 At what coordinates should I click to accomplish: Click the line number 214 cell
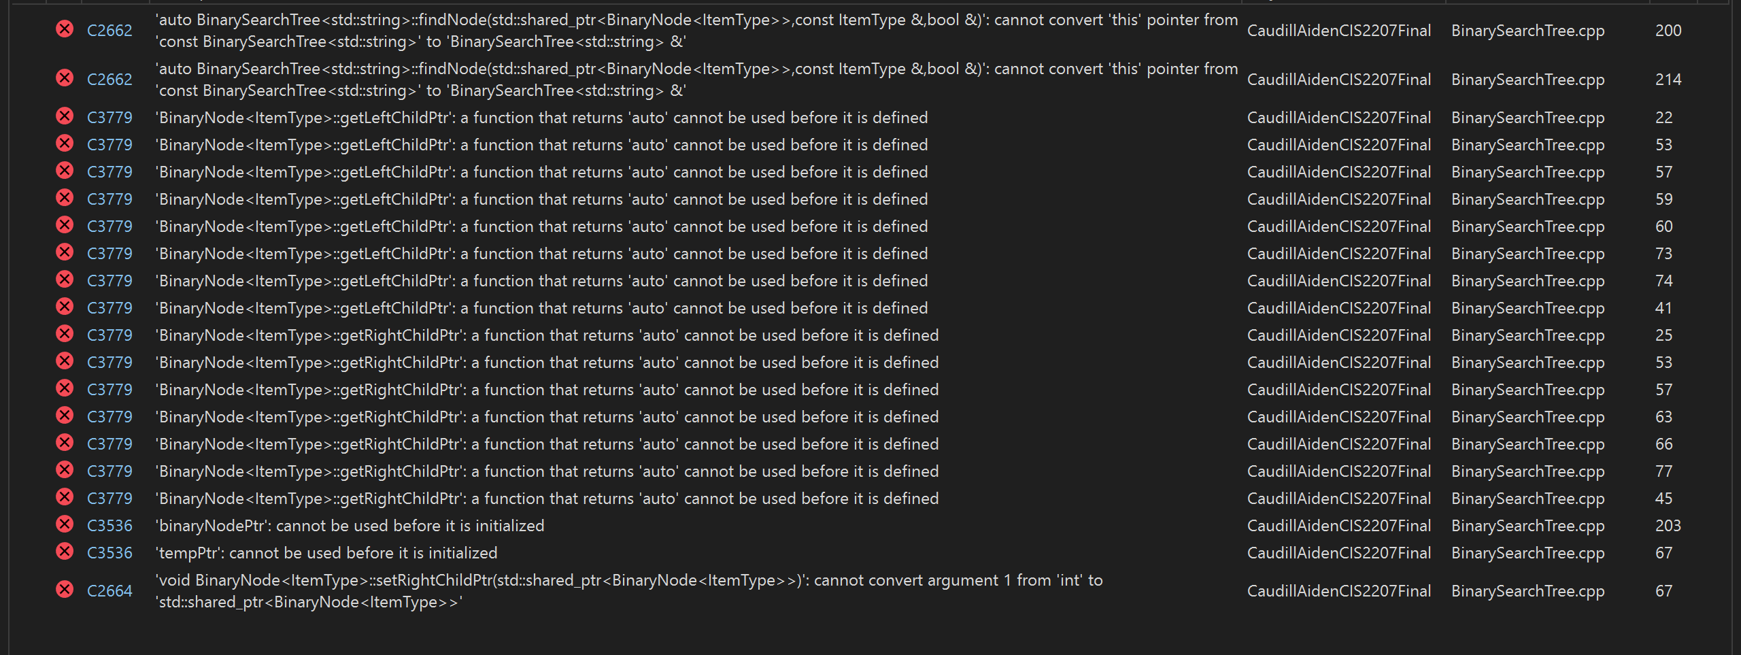point(1667,78)
